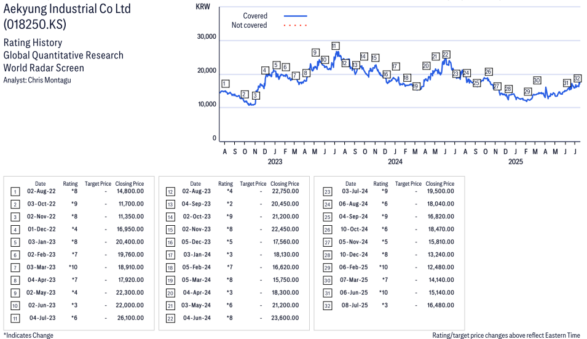Click the numbered box 7 in first table

click(x=15, y=268)
